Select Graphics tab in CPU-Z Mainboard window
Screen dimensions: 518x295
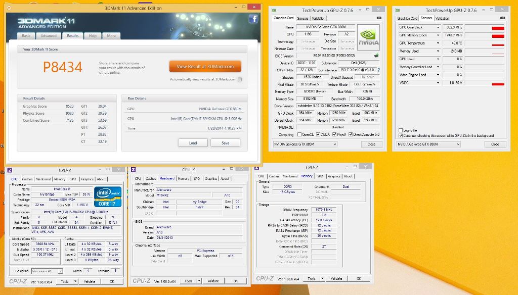click(x=211, y=178)
